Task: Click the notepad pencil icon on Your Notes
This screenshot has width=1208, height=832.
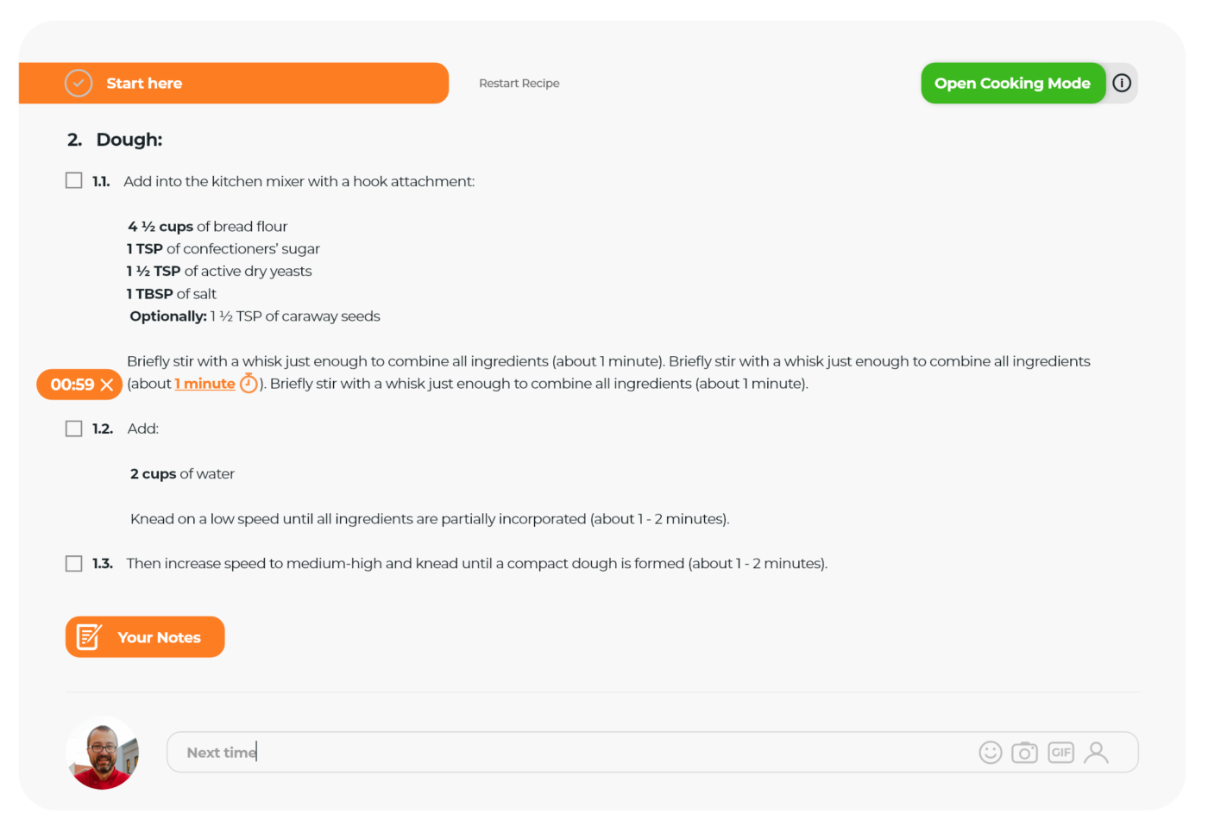Action: pyautogui.click(x=89, y=637)
